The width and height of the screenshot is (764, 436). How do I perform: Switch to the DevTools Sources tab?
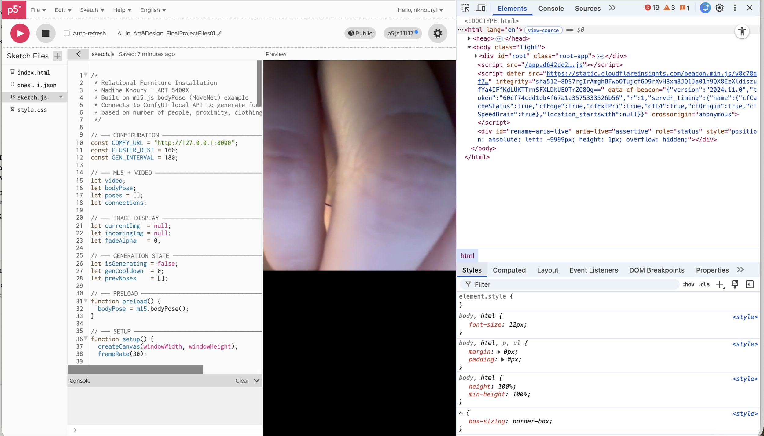588,9
